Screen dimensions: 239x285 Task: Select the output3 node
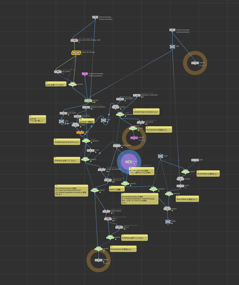(195, 63)
